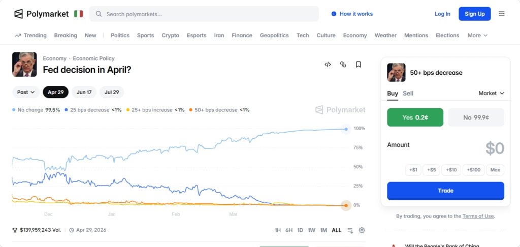Image resolution: width=520 pixels, height=247 pixels.
Task: Click the blue Trade button
Action: (x=446, y=191)
